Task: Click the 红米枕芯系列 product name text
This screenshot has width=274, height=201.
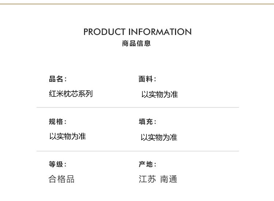Action: pyautogui.click(x=71, y=94)
